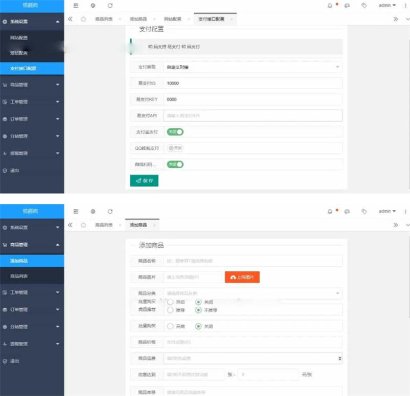Select the 不推荐 radio option
This screenshot has width=410, height=396.
(198, 310)
